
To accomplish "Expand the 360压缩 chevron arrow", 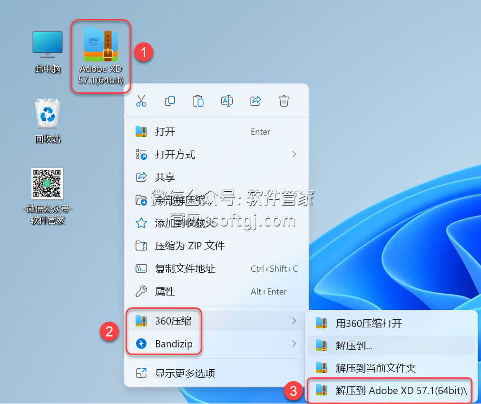I will pyautogui.click(x=294, y=321).
